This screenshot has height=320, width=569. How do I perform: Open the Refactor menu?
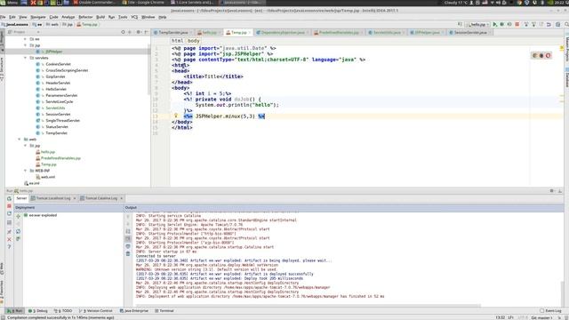[x=85, y=17]
